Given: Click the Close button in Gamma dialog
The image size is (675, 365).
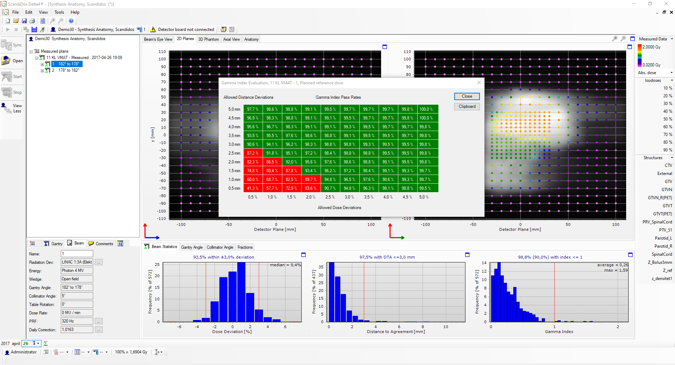Looking at the screenshot, I should [467, 96].
